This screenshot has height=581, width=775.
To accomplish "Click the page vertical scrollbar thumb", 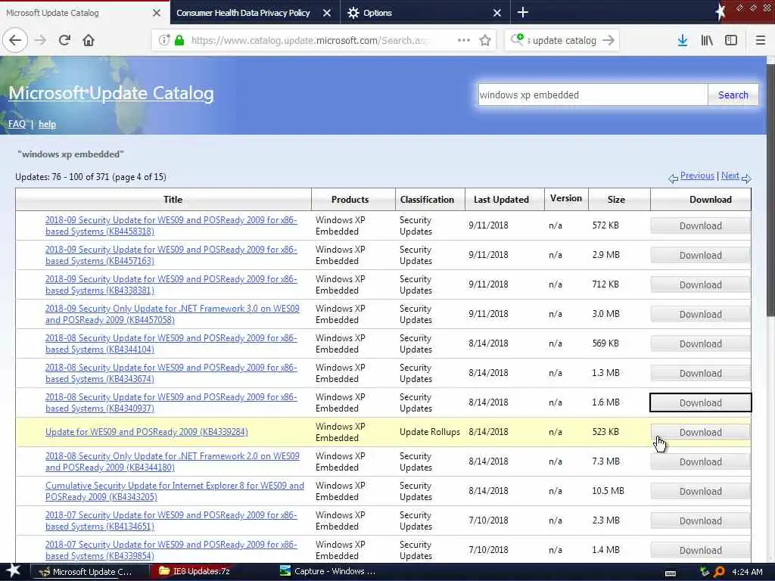I will tap(770, 190).
